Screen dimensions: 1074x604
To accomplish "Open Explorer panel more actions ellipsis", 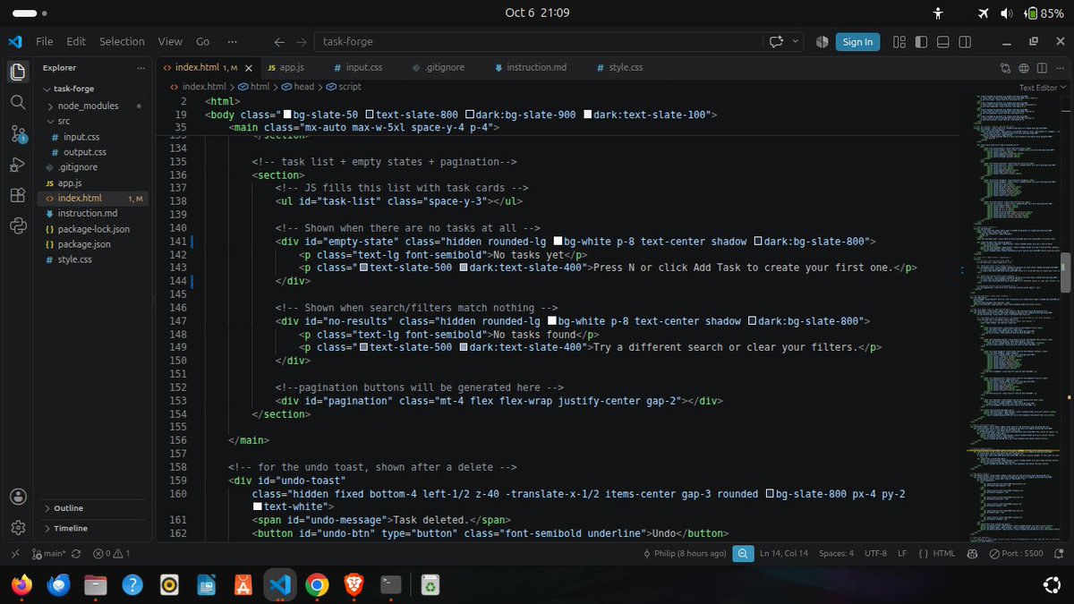I will click(141, 67).
